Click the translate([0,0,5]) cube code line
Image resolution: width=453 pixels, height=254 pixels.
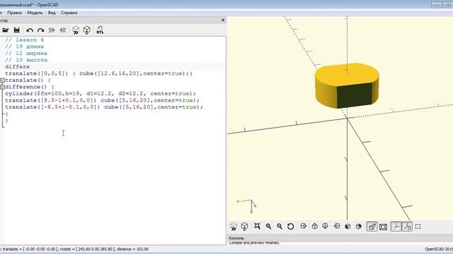(98, 73)
